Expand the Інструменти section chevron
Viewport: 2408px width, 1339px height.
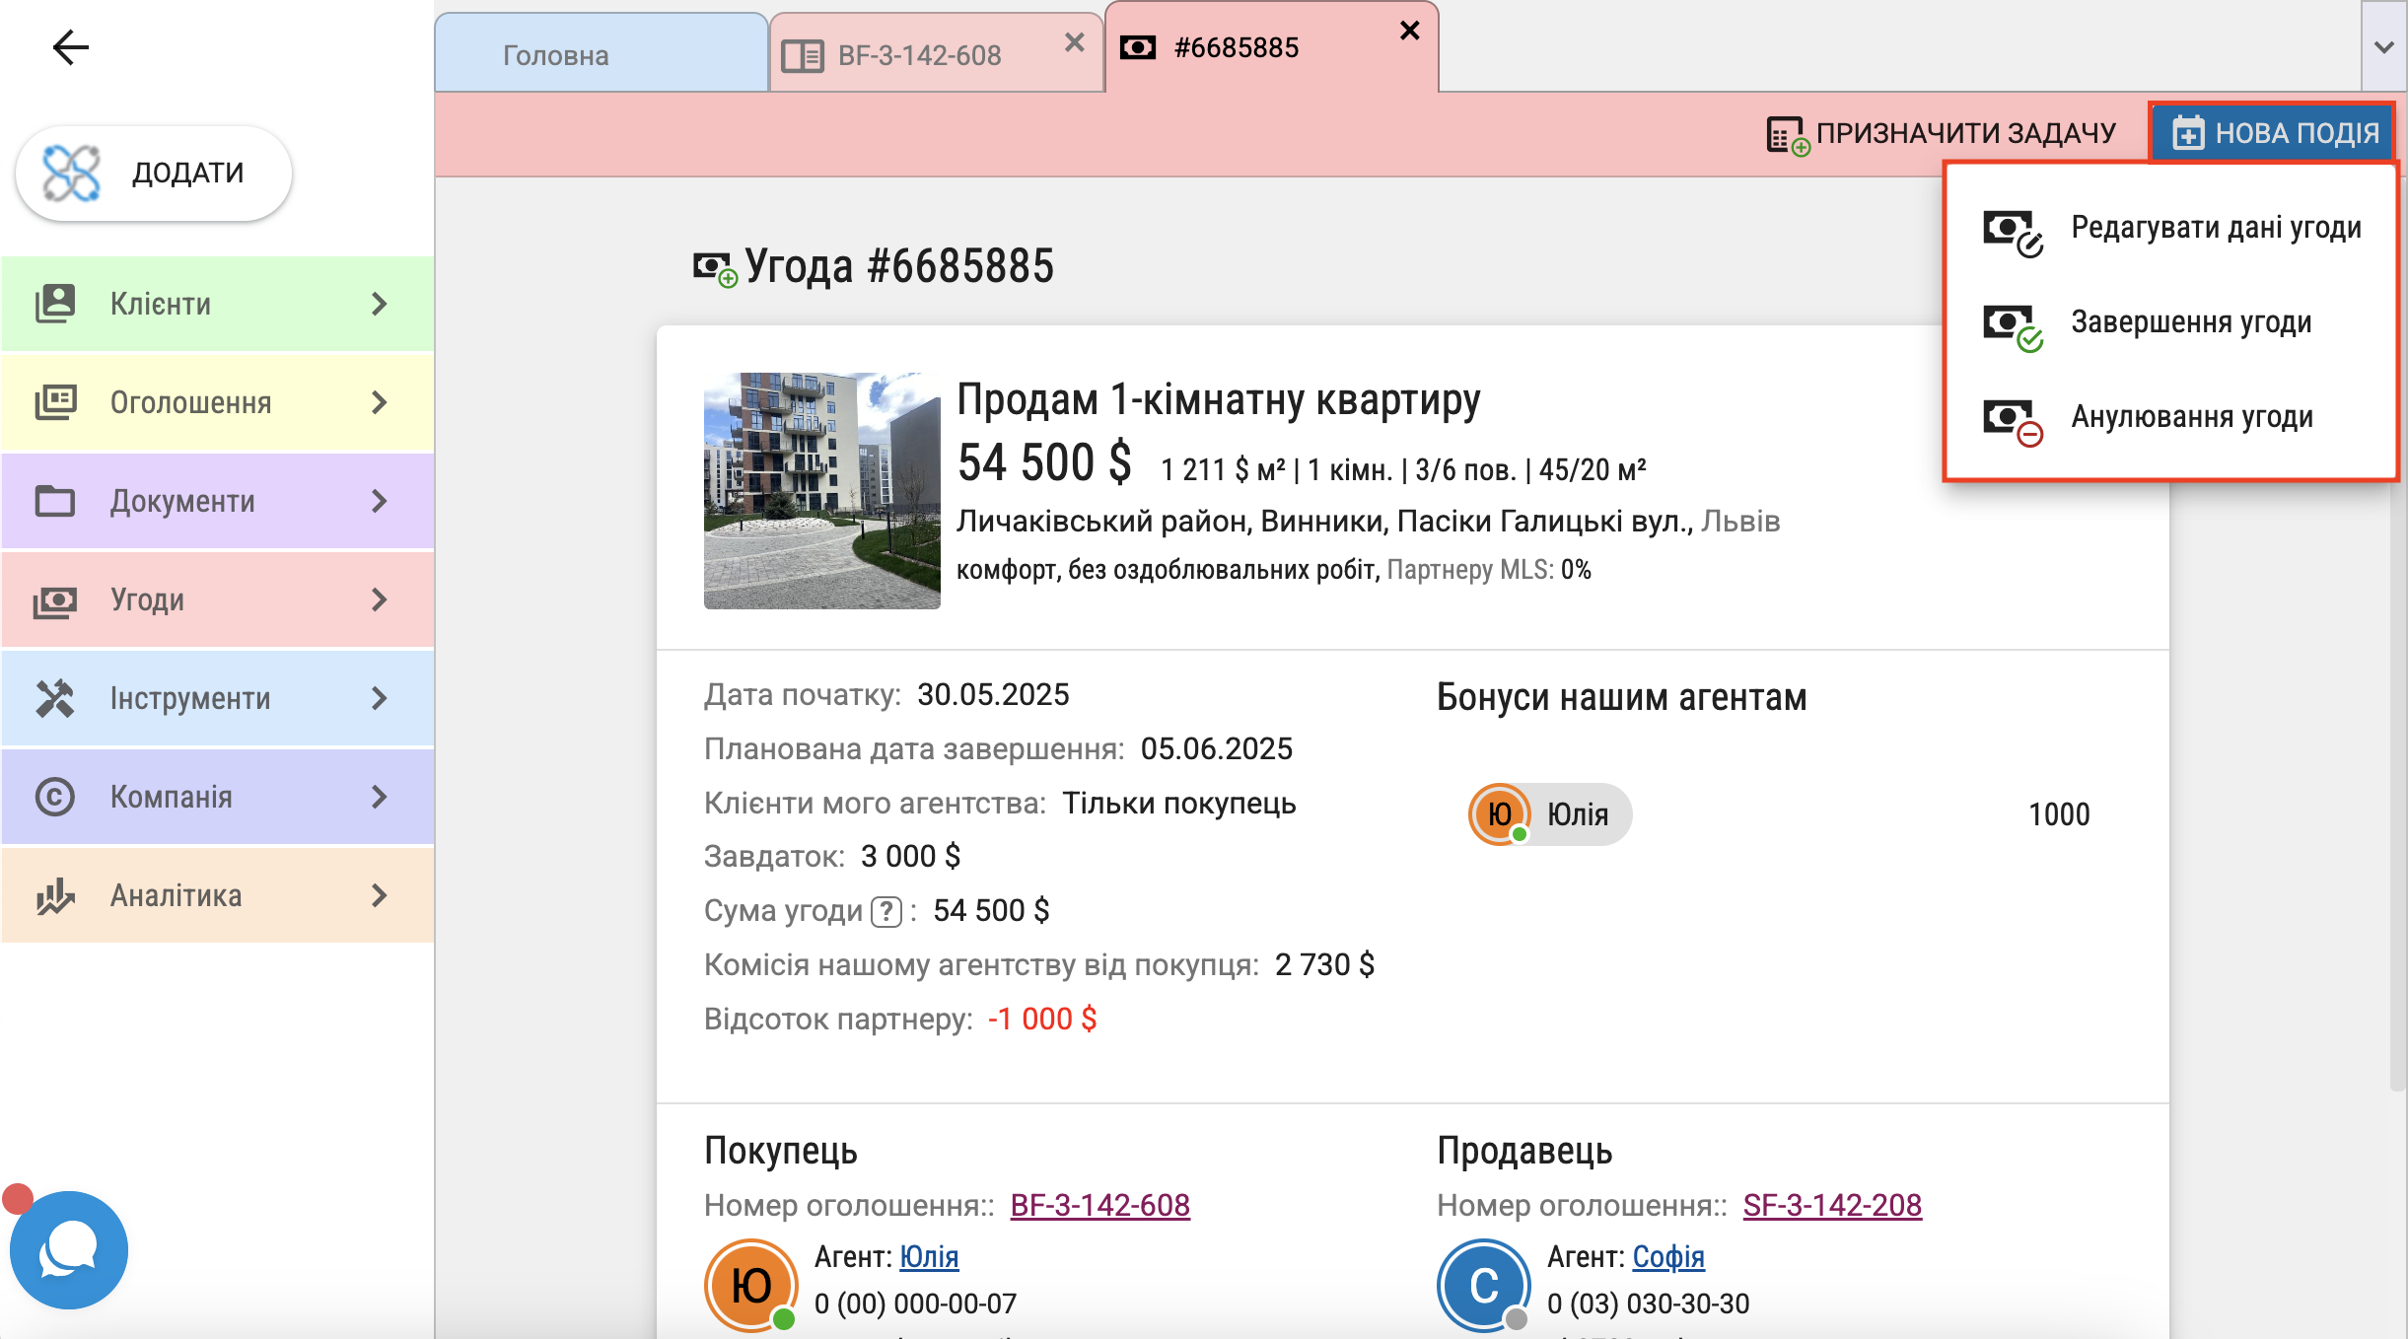380,698
